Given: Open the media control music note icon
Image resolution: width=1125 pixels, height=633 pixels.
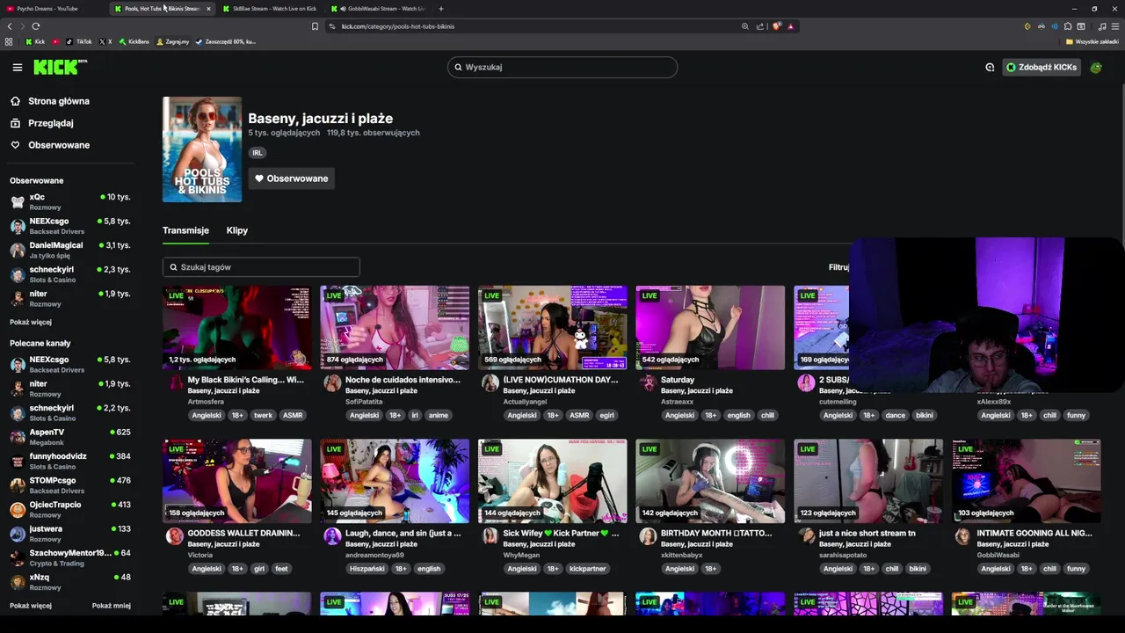Looking at the screenshot, I should (x=1102, y=26).
